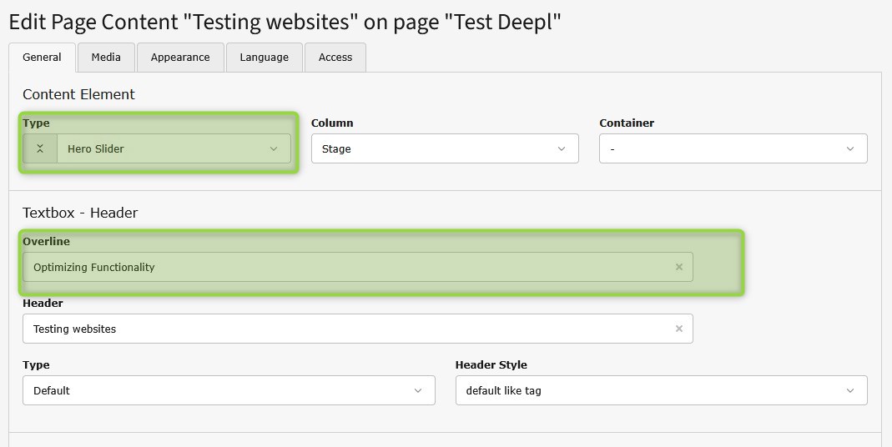The image size is (892, 447).
Task: Clear the Header field with its X icon
Action: click(678, 329)
